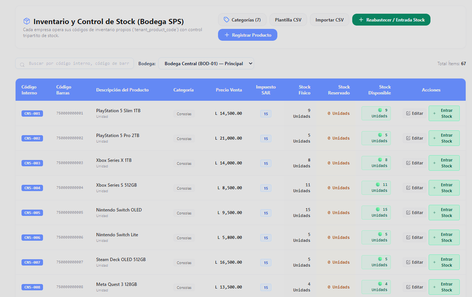
Task: Click the Importar CSV button
Action: tap(330, 20)
